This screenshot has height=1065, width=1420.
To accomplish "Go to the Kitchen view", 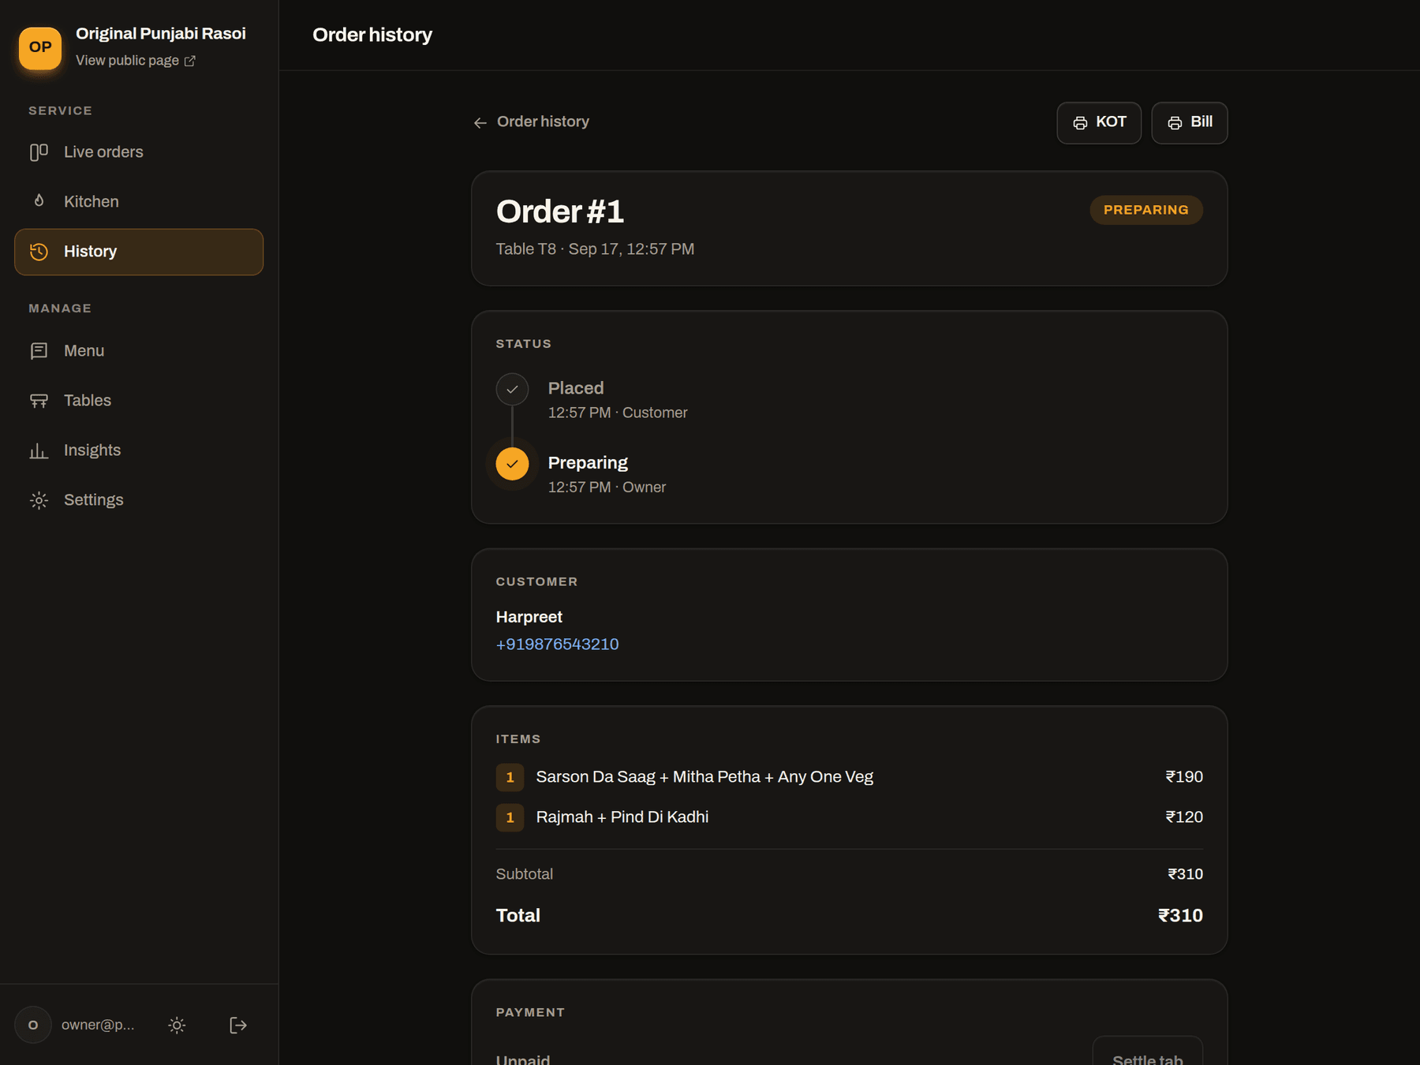I will tap(139, 202).
